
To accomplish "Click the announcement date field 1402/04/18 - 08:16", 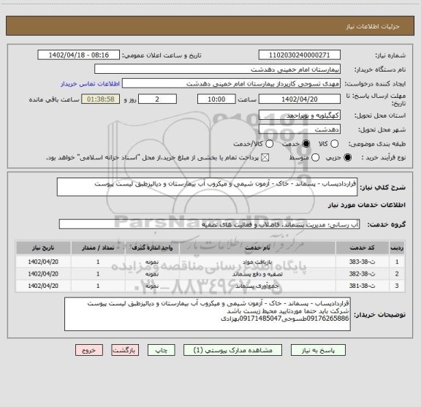I will click(x=78, y=55).
